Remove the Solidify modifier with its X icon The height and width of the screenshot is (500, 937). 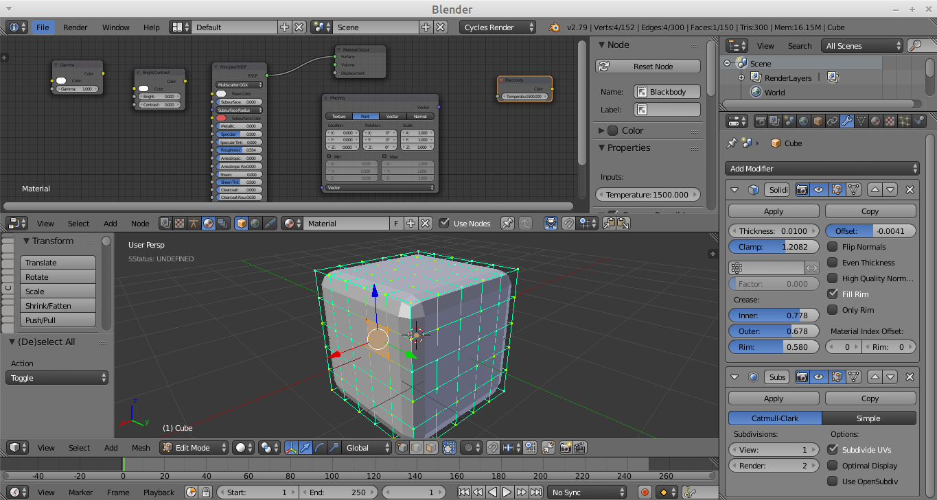tap(910, 190)
